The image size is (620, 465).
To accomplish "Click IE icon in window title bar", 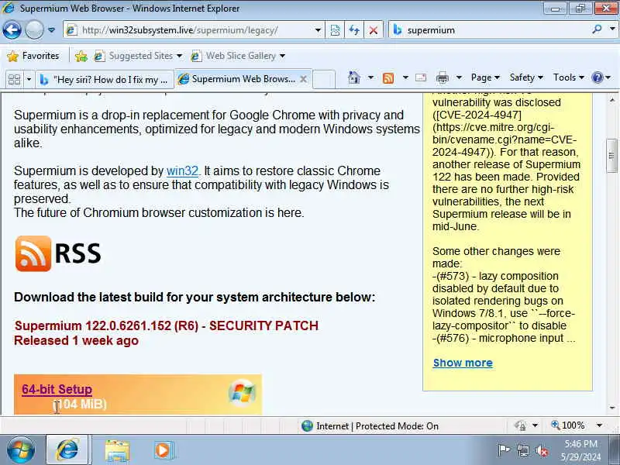I will pyautogui.click(x=9, y=8).
